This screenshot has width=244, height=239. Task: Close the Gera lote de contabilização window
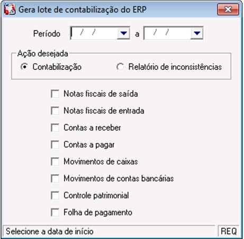[228, 10]
